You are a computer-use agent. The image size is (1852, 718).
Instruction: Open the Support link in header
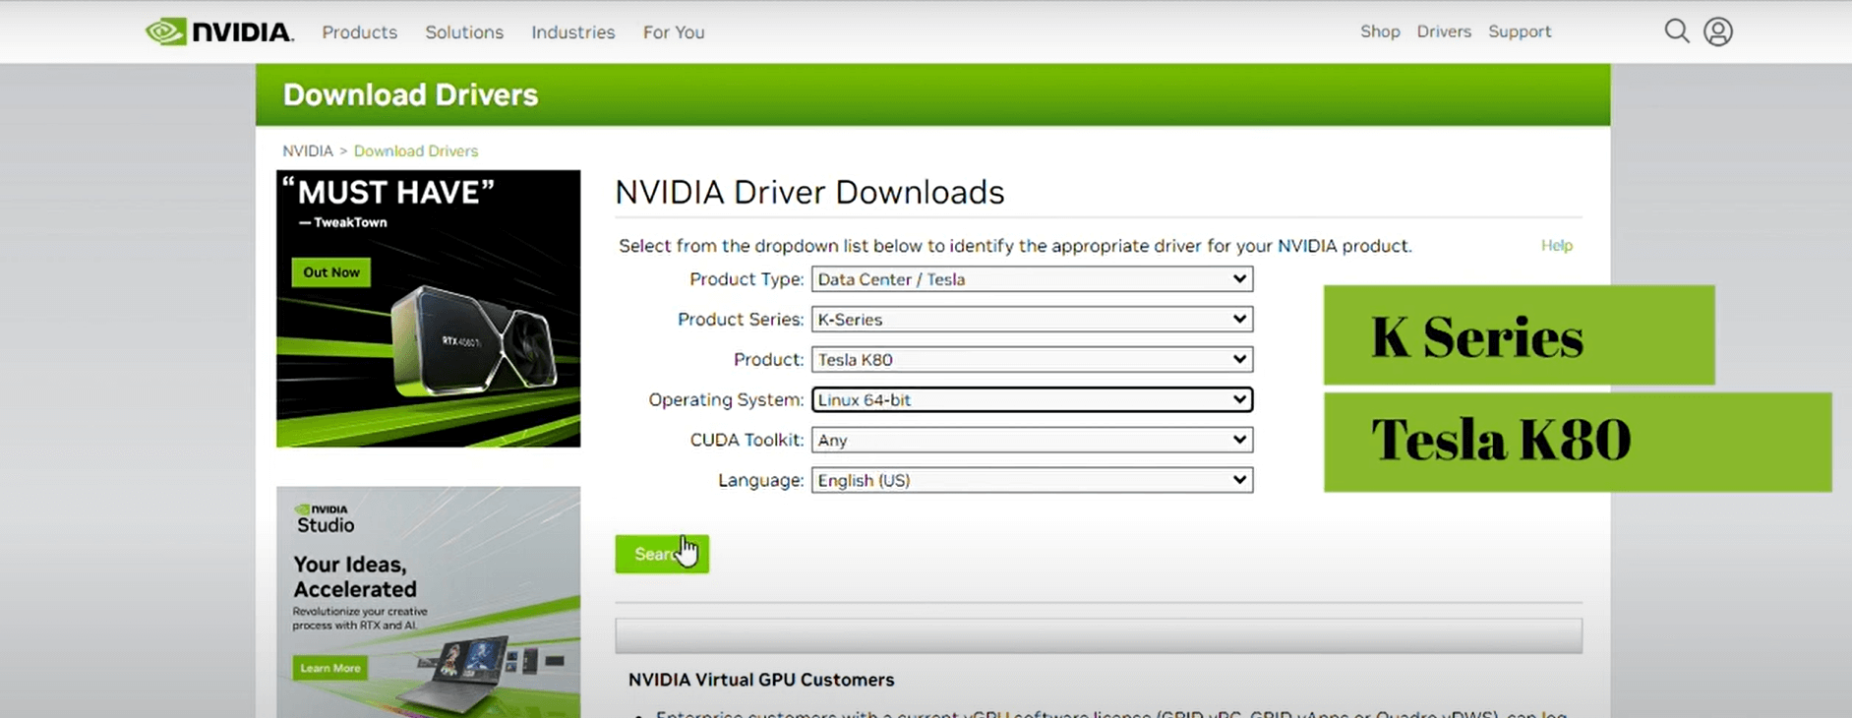pos(1519,31)
